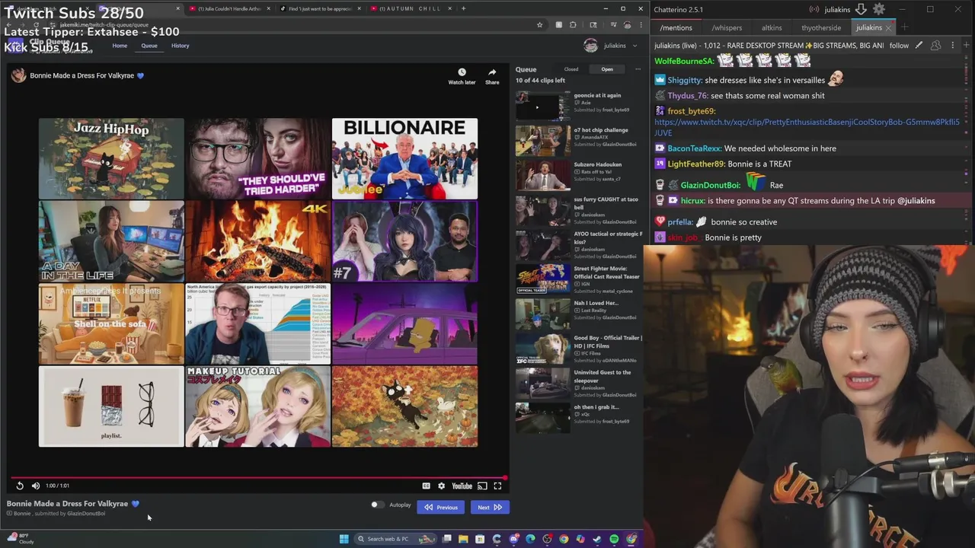This screenshot has height=548, width=975.
Task: Open File Explorer from the taskbar
Action: pyautogui.click(x=463, y=539)
